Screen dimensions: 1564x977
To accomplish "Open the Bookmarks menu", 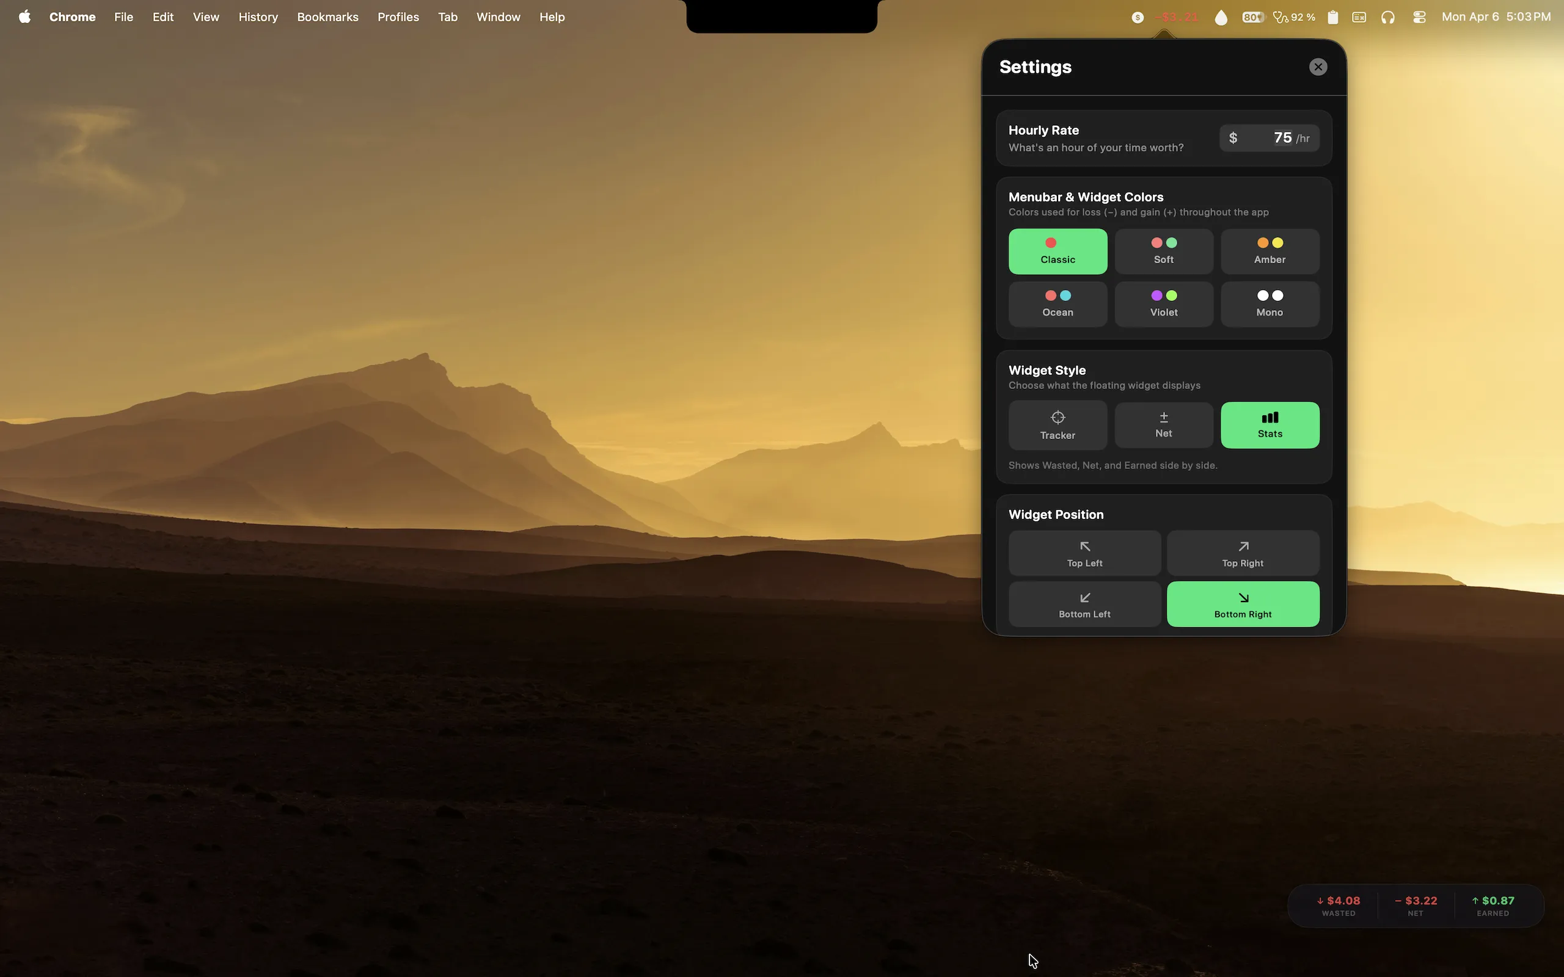I will click(327, 17).
